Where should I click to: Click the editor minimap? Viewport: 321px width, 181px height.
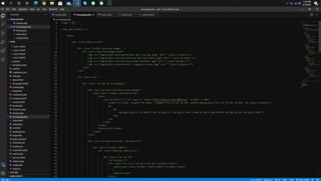309,54
